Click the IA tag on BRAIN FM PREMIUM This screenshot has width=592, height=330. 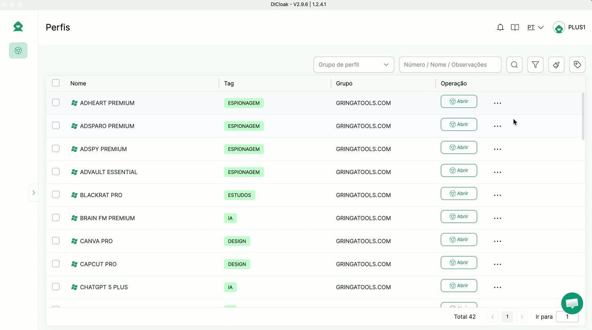tap(230, 218)
